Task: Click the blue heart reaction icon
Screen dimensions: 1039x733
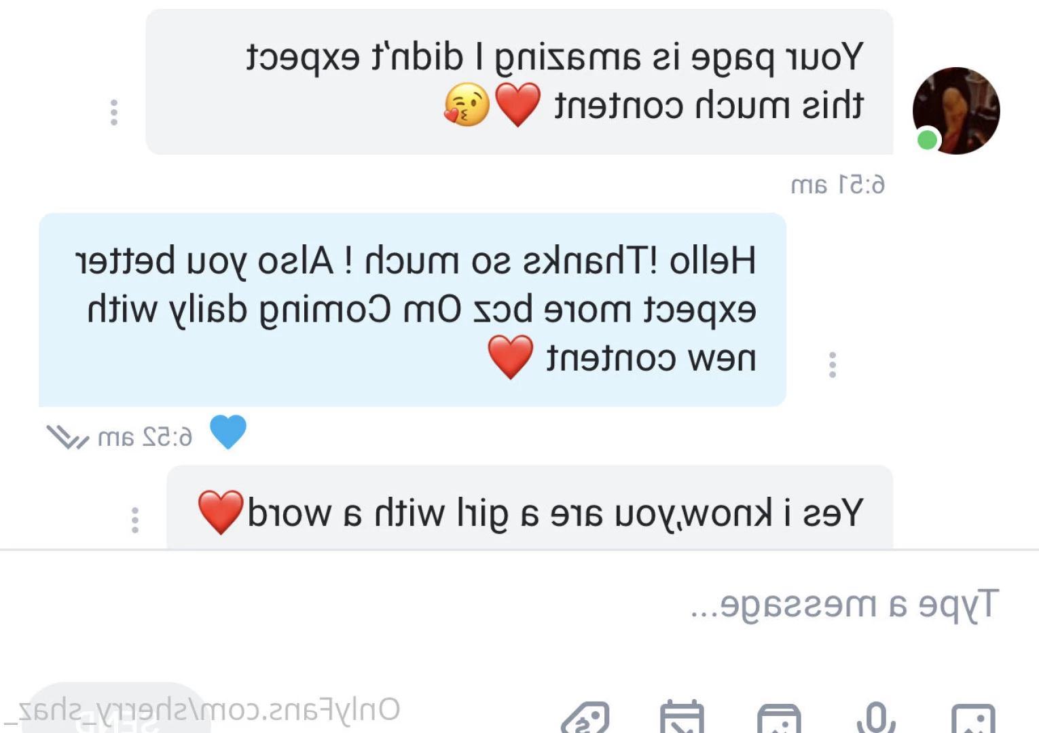Action: coord(227,432)
